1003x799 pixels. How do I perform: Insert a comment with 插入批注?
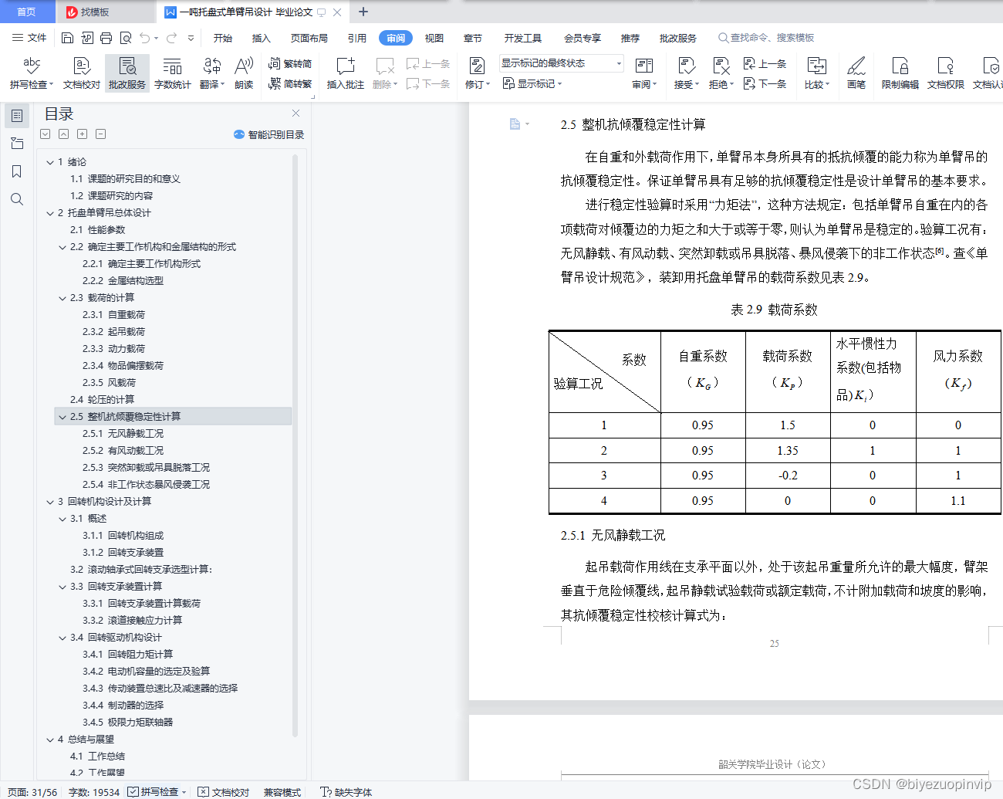pos(345,73)
